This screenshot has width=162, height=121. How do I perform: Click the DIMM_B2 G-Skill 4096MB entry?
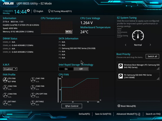tap(18, 52)
